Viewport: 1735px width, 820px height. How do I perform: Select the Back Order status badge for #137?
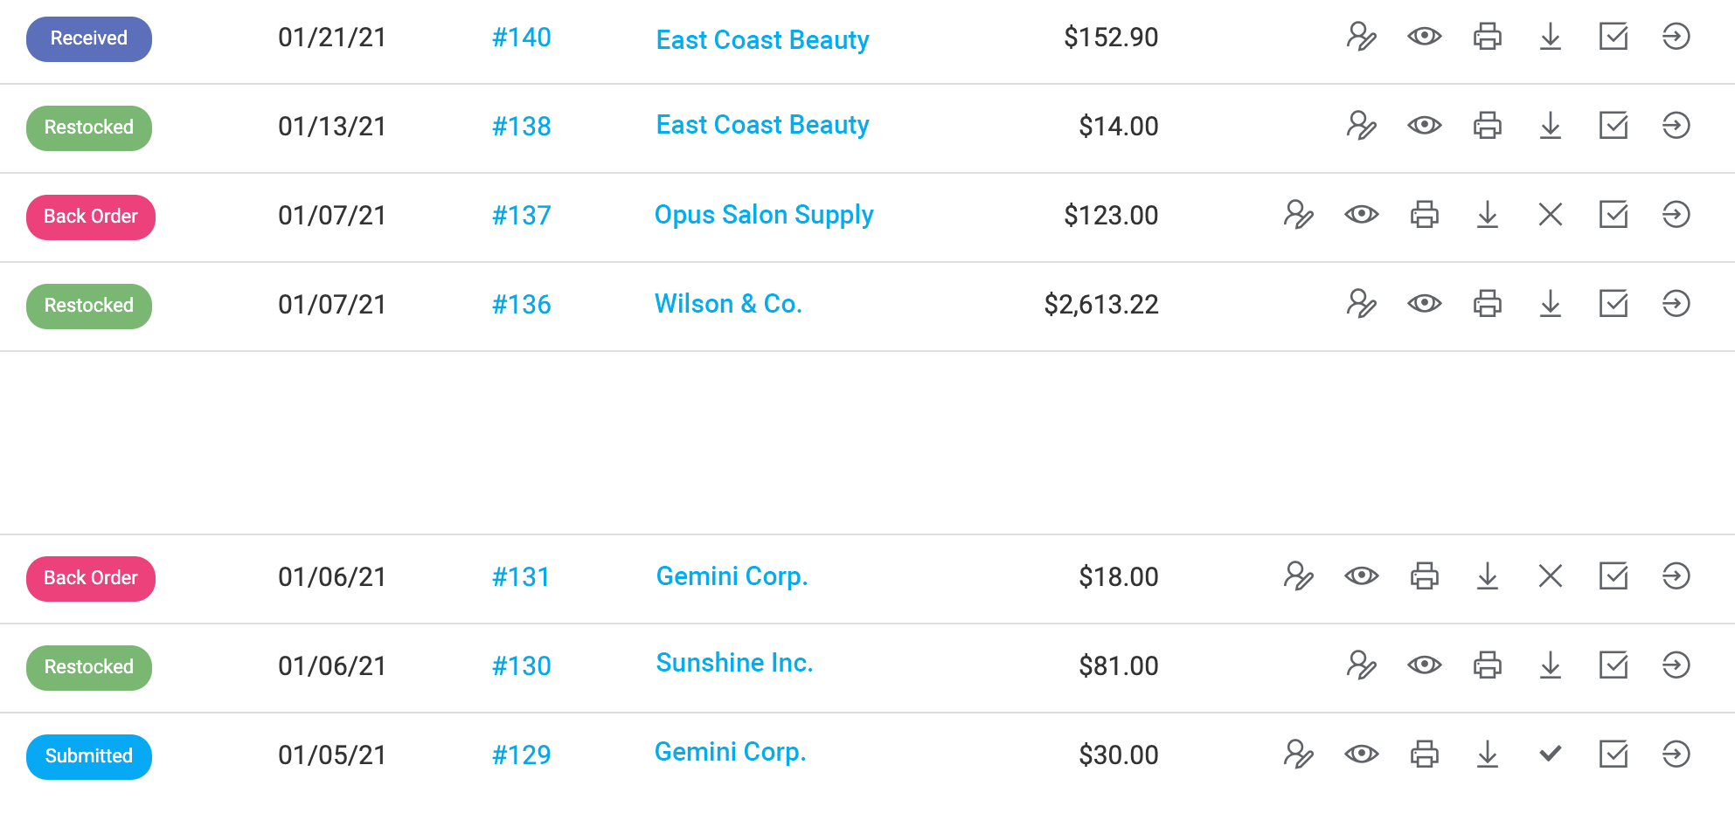point(90,217)
